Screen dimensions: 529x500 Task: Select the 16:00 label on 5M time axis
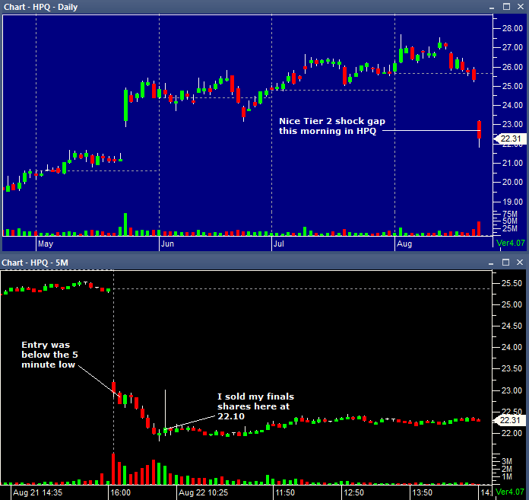120,492
